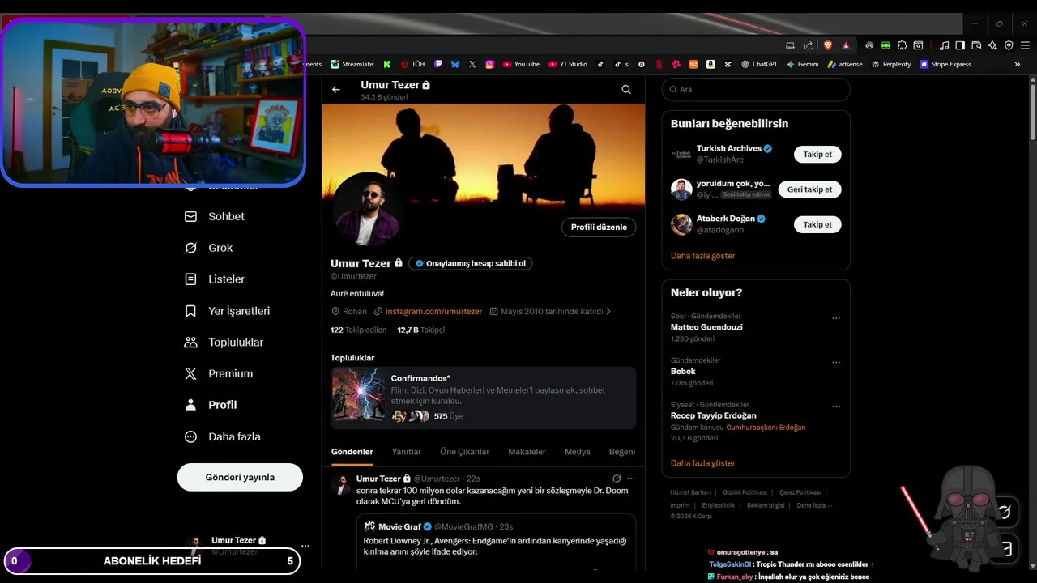The image size is (1037, 583).
Task: Open post options three-dot menu on tweet
Action: [631, 479]
